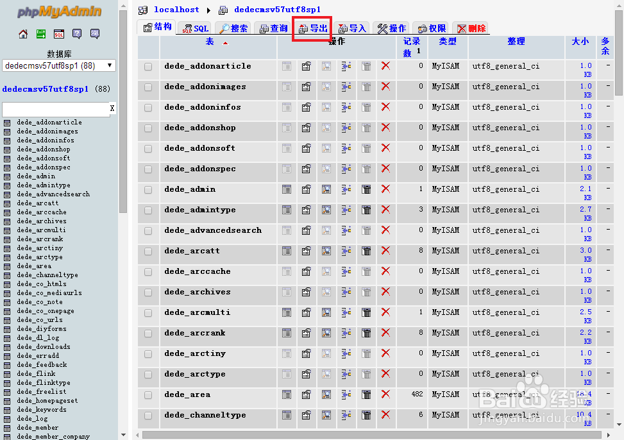Screen dimensions: 624x440
Task: Insert icon for dede_channeltype row
Action: tap(346, 415)
